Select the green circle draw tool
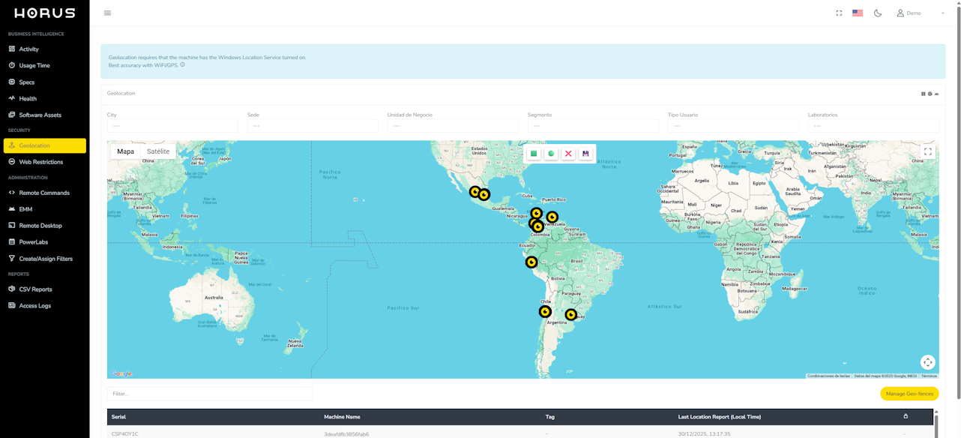The image size is (961, 438). tap(551, 154)
